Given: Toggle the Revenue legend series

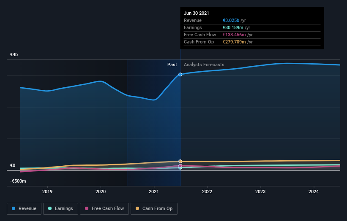Looking at the screenshot, I should 24,209.
